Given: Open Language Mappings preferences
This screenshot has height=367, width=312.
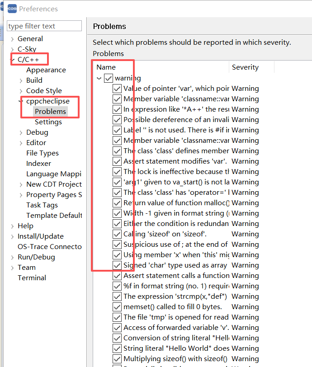Looking at the screenshot, I should pos(54,174).
